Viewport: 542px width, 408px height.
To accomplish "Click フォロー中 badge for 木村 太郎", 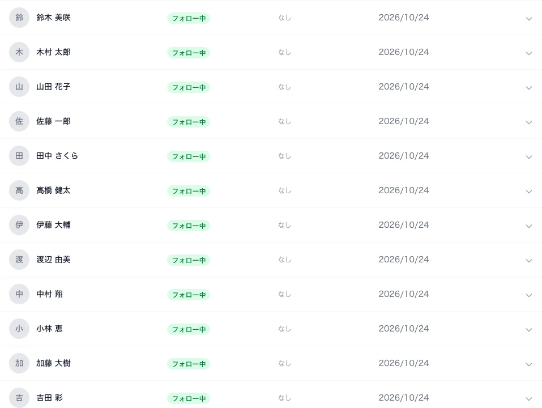I will tap(189, 53).
